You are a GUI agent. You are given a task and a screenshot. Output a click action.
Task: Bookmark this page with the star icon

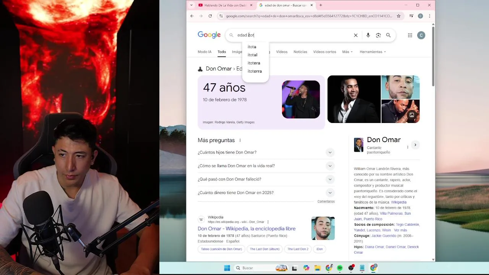[x=398, y=16]
